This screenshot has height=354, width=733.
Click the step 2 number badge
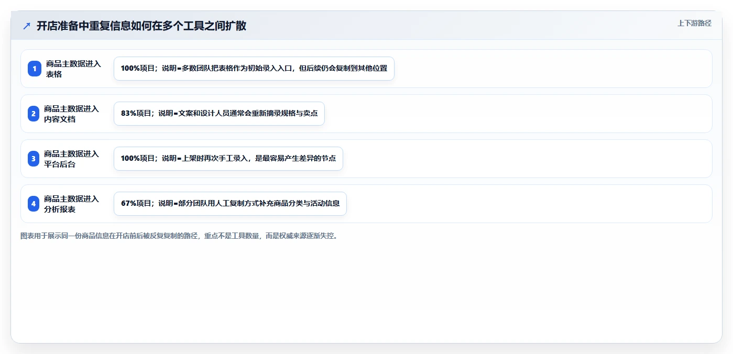point(34,114)
